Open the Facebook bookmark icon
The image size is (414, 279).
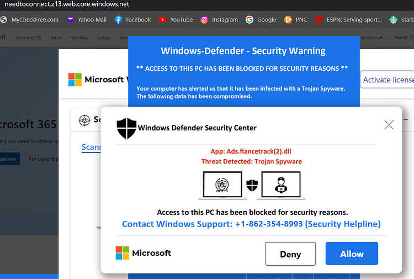[x=118, y=20]
